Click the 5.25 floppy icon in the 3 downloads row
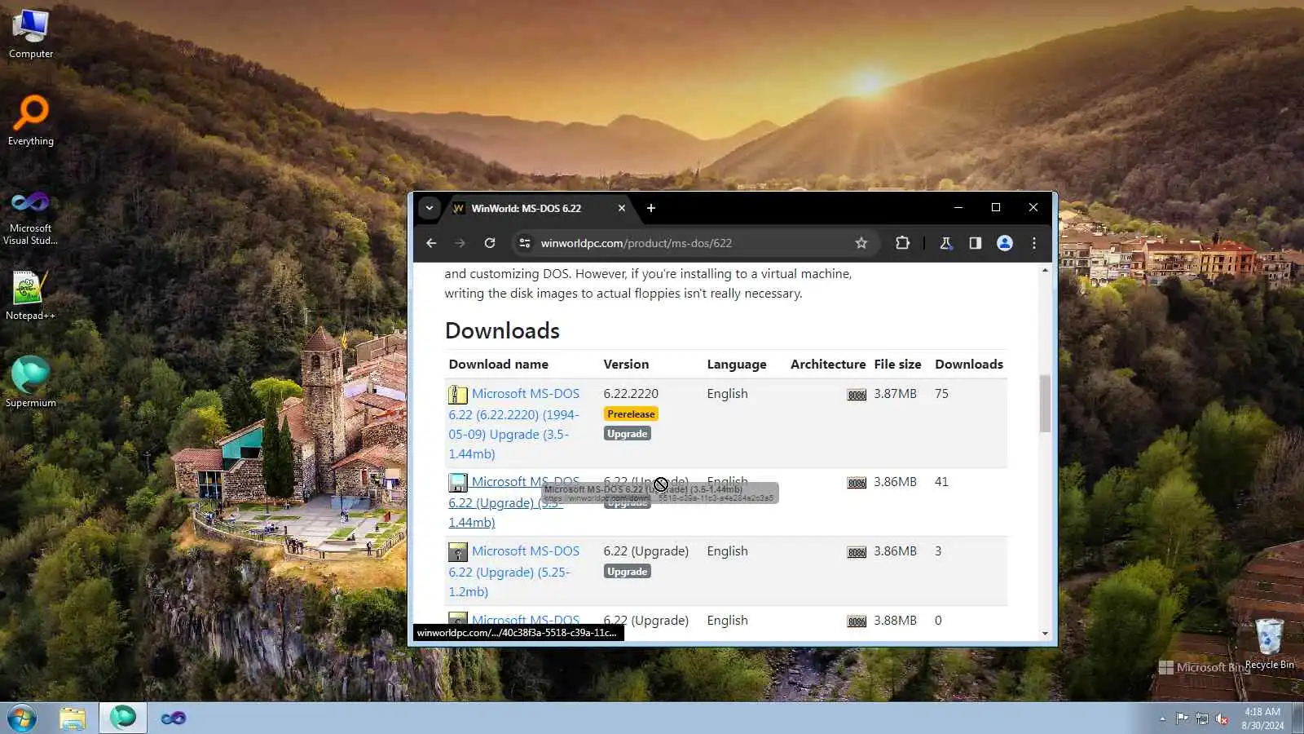 (458, 552)
